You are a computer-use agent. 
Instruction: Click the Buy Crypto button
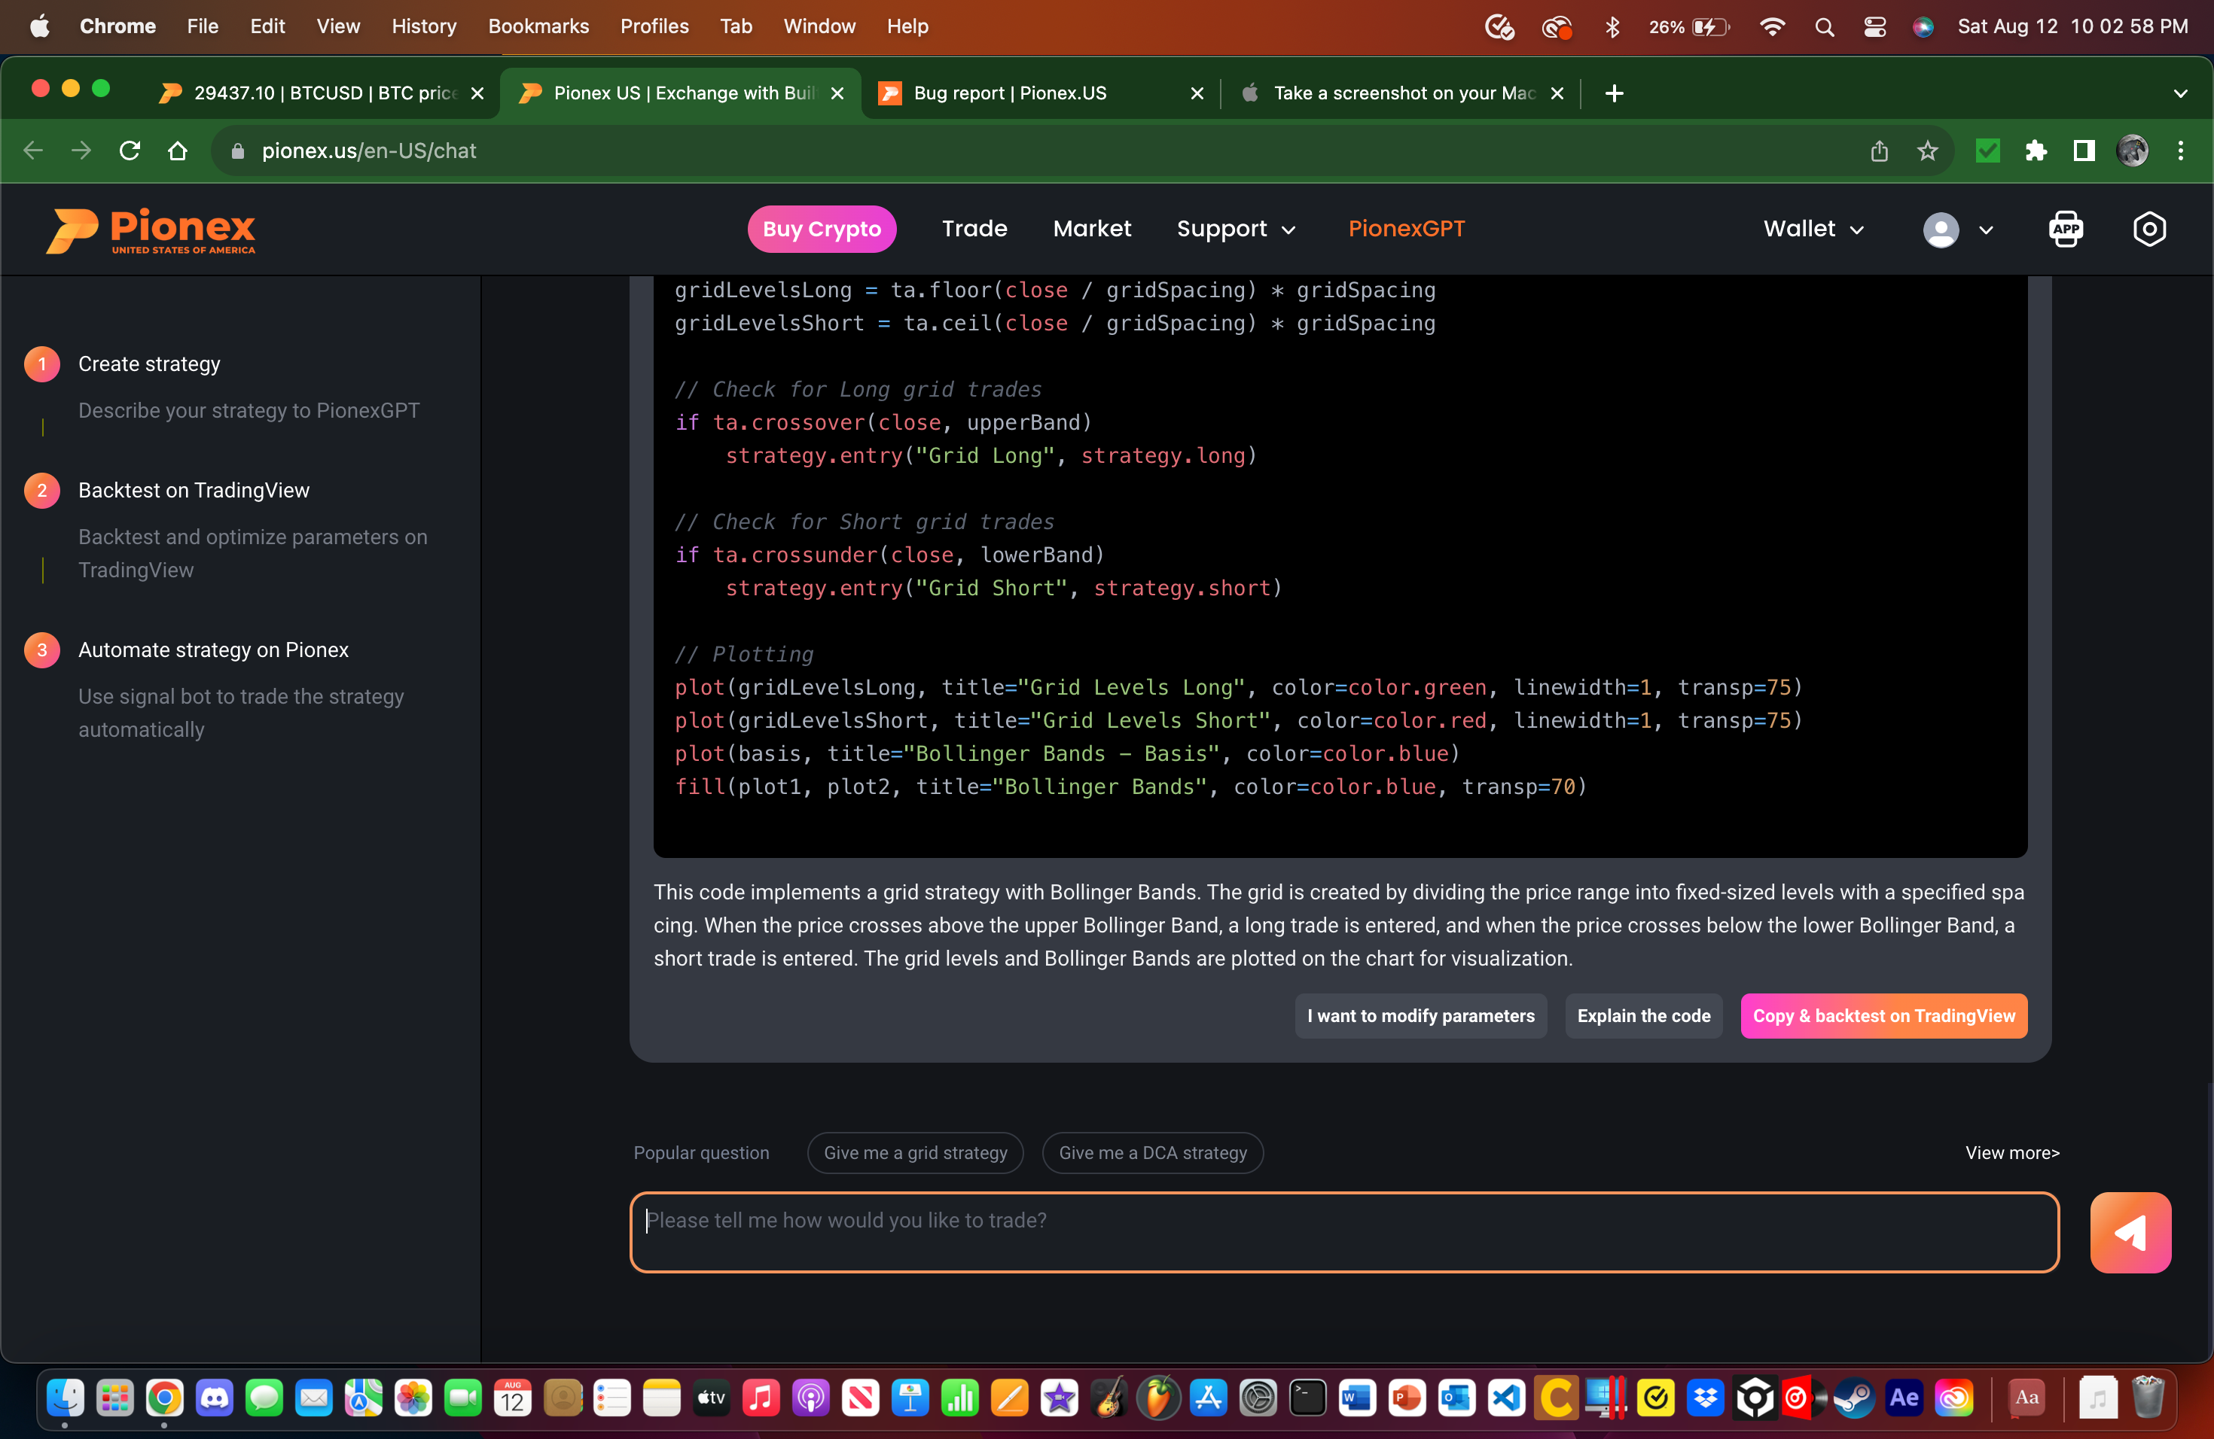click(822, 229)
